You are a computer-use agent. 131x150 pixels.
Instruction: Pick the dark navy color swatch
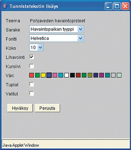point(96,75)
